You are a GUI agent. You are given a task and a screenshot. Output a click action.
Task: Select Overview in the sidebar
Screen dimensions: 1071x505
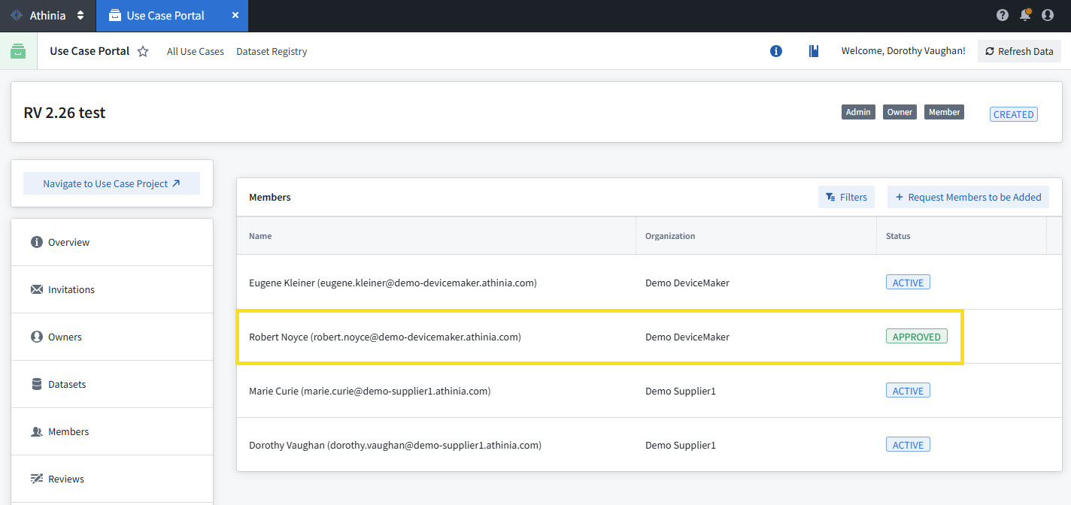click(68, 242)
